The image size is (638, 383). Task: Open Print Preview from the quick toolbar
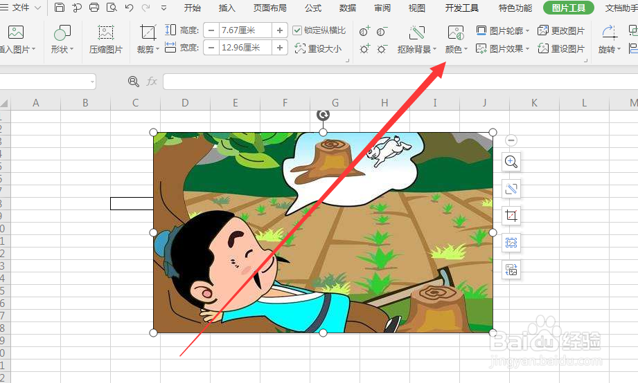112,8
